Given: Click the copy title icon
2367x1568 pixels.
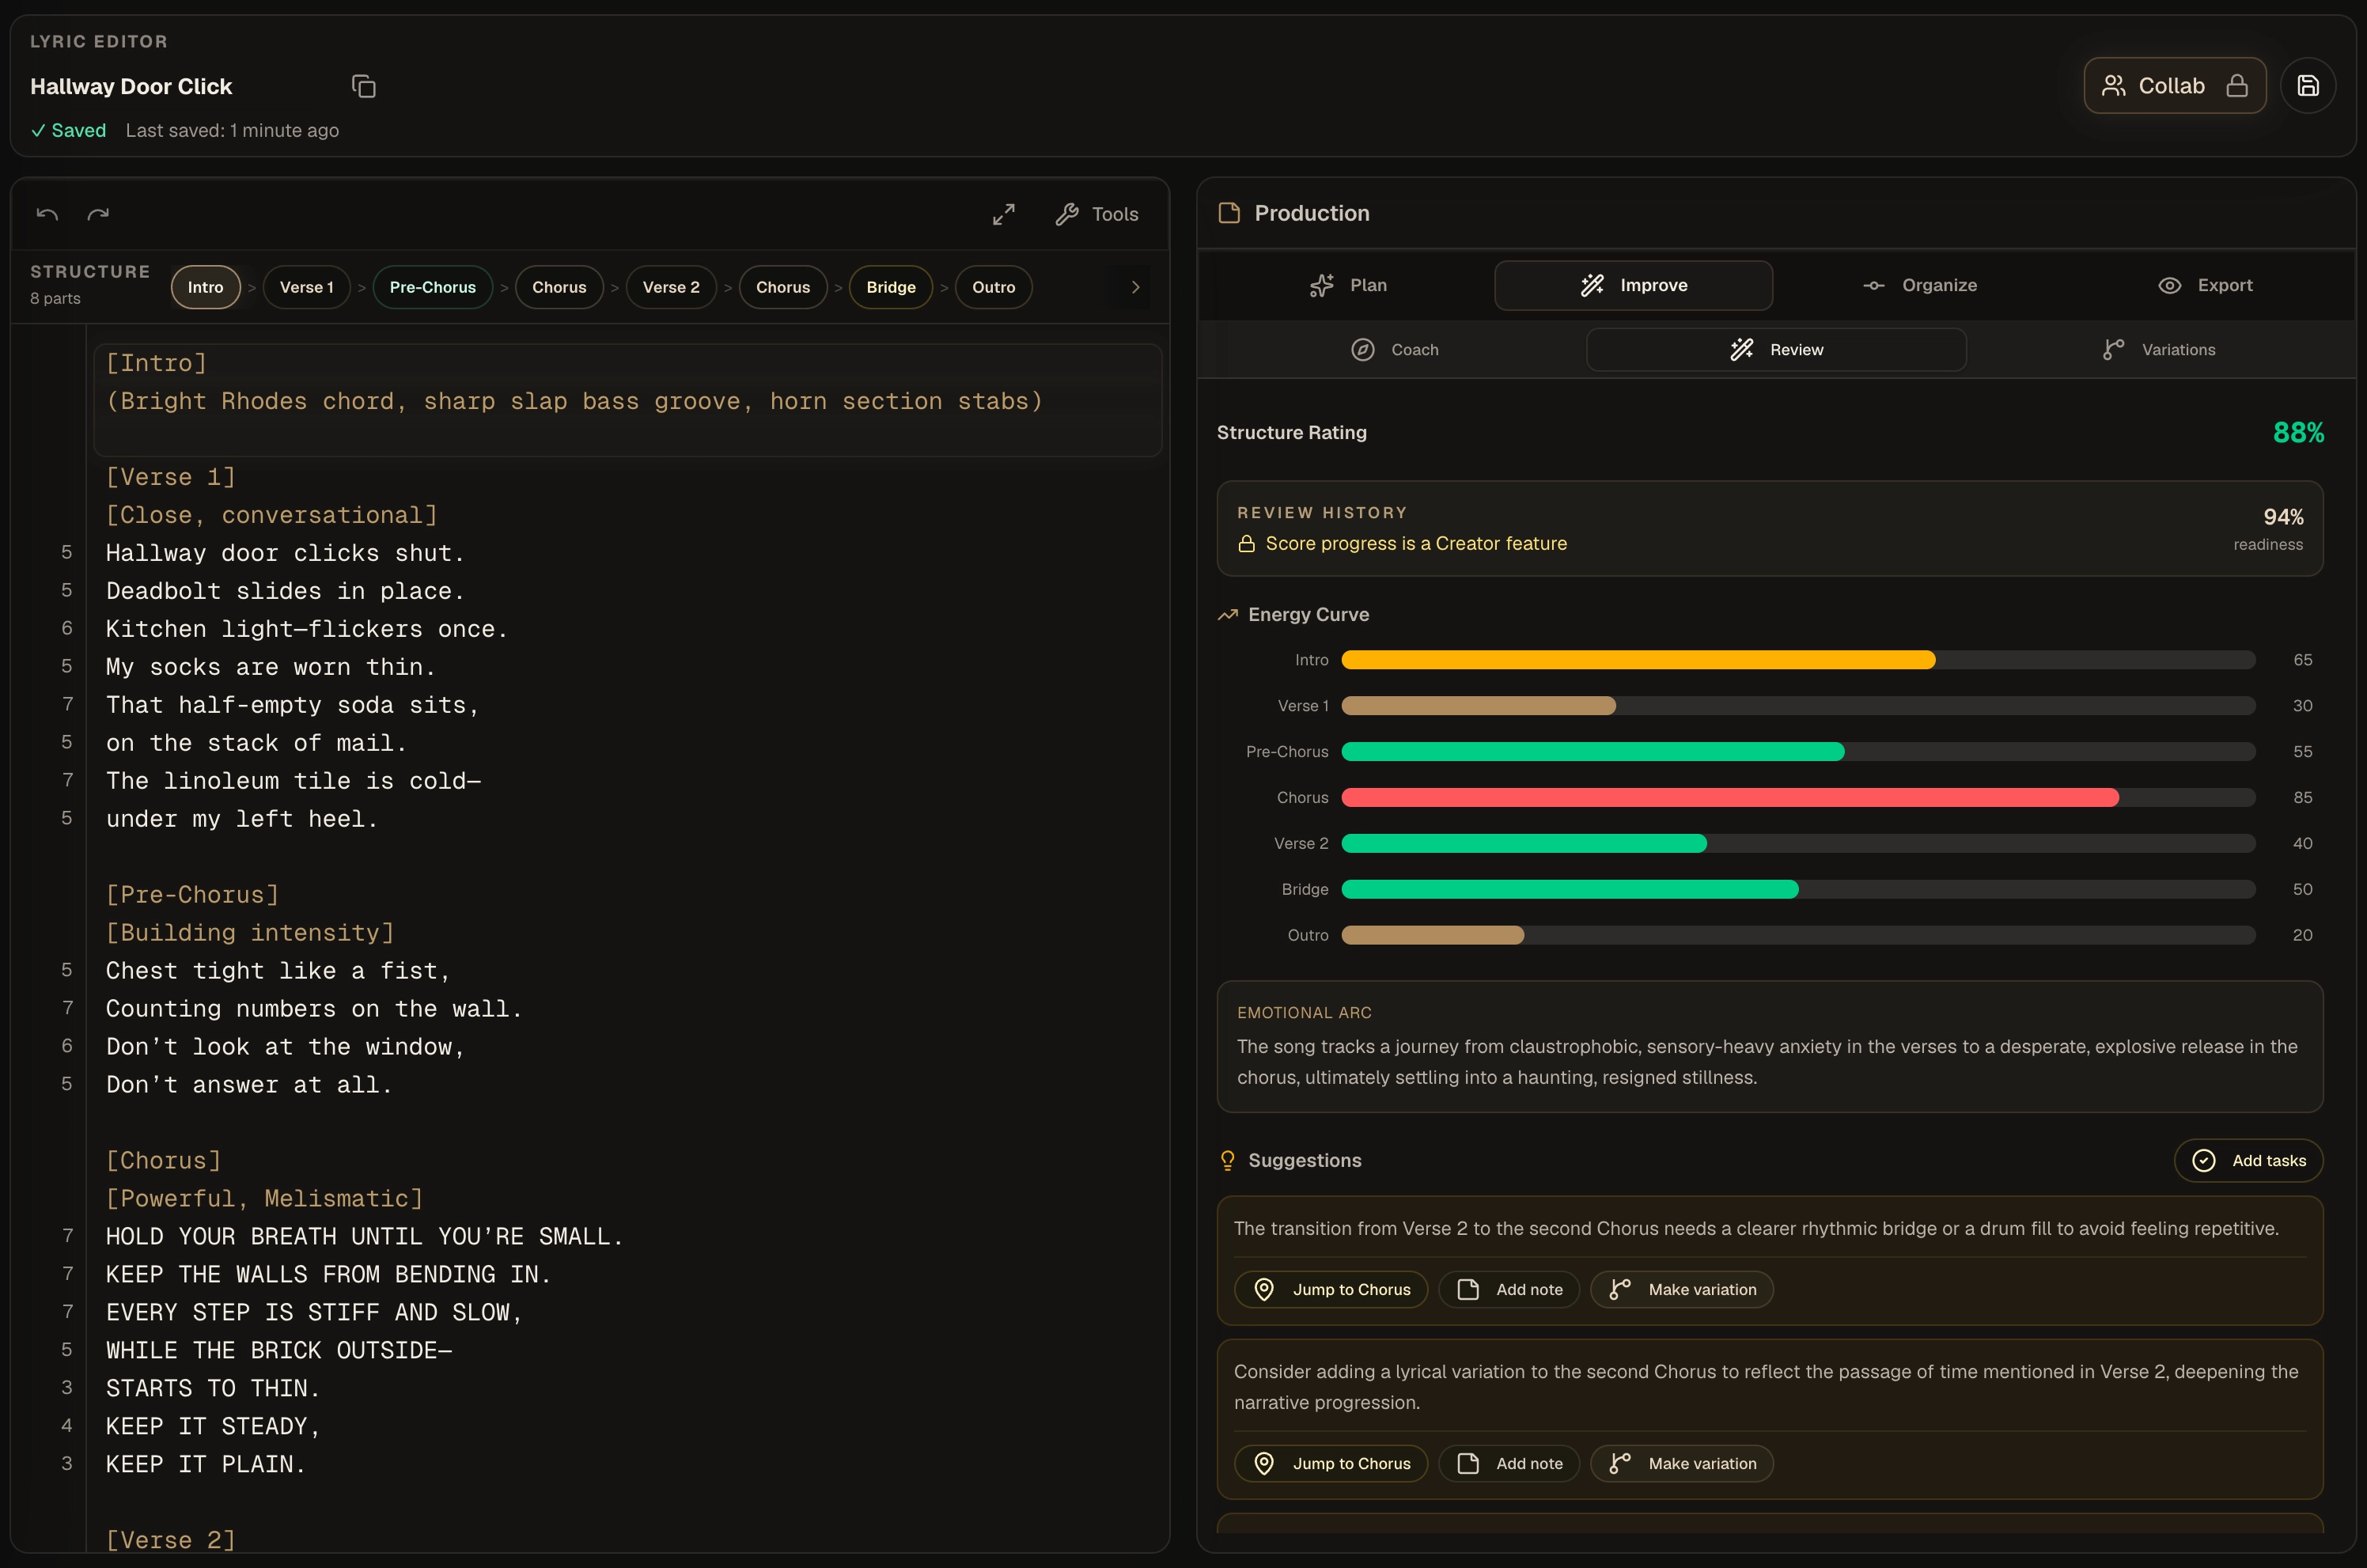Looking at the screenshot, I should [364, 87].
